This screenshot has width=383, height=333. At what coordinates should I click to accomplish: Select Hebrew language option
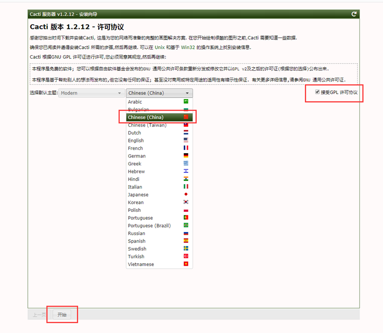point(159,171)
